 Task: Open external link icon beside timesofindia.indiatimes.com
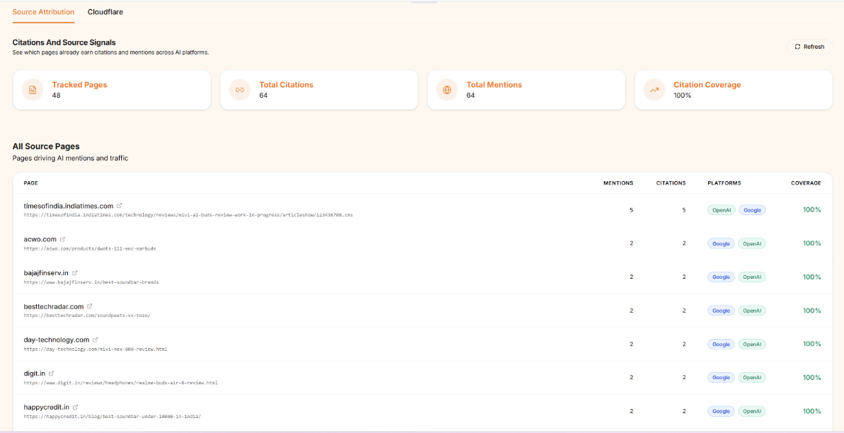point(120,205)
